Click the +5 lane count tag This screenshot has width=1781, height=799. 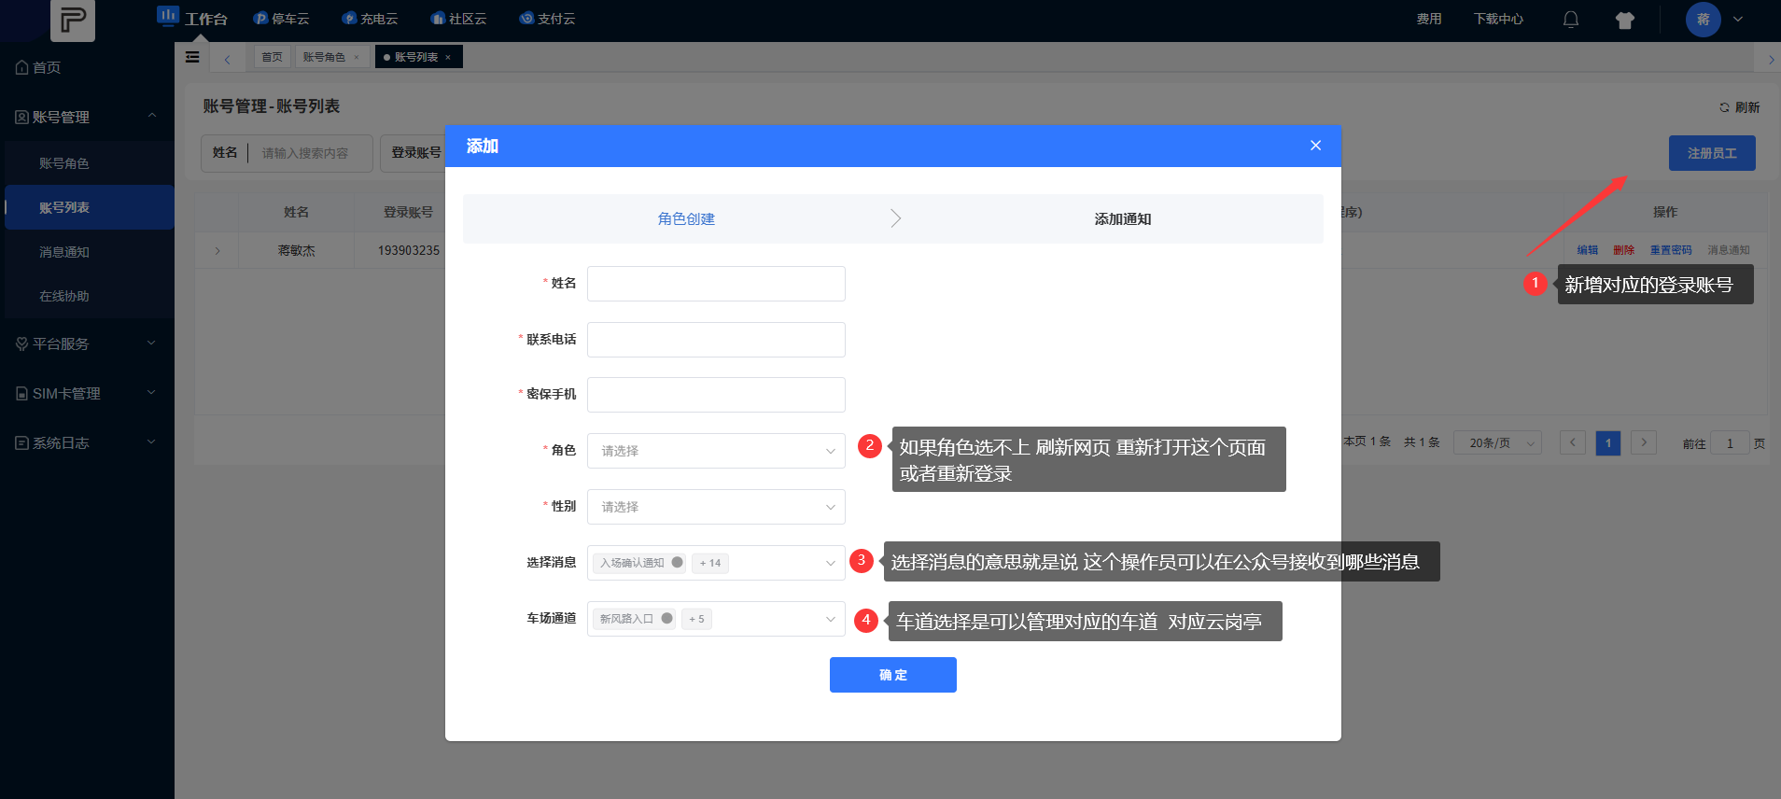click(x=696, y=619)
